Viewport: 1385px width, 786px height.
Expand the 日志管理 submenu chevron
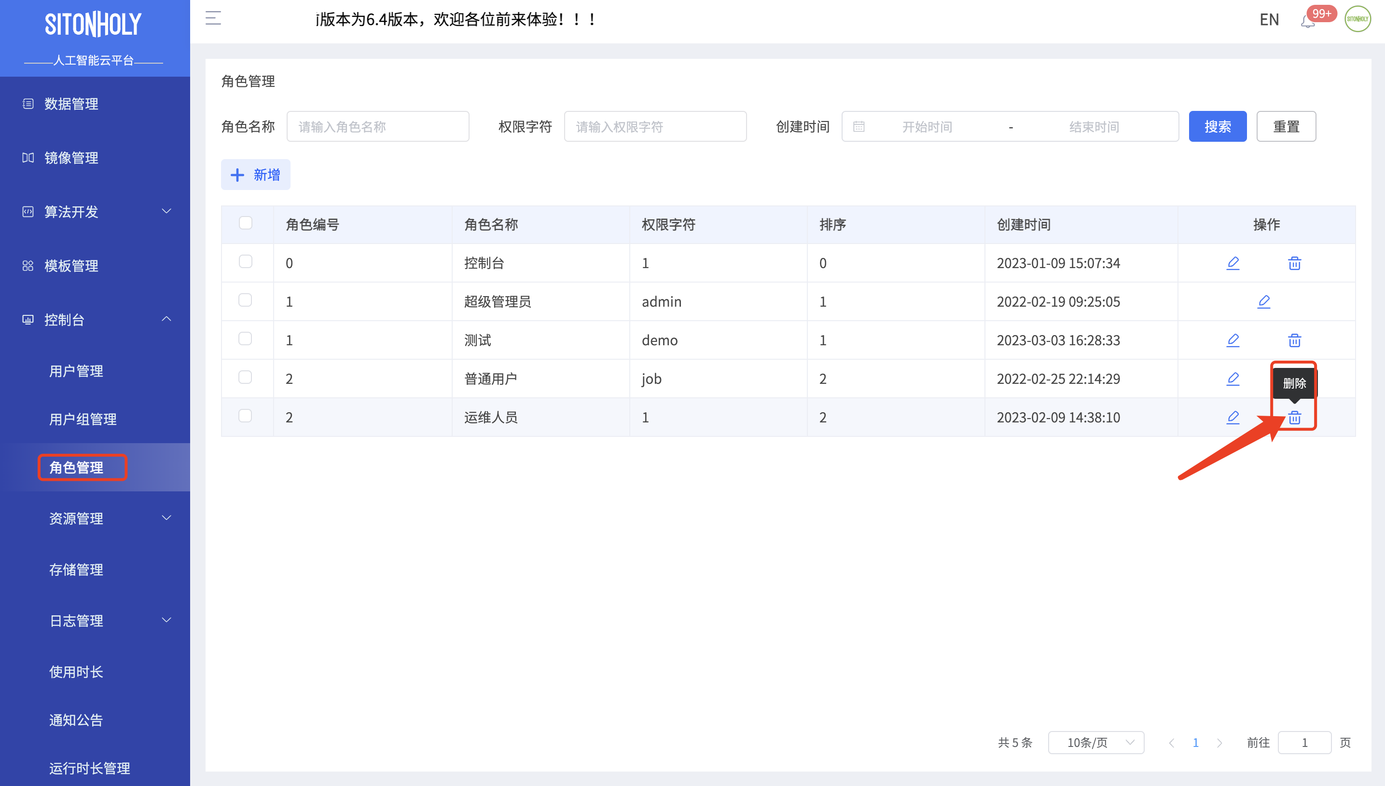[x=166, y=620]
